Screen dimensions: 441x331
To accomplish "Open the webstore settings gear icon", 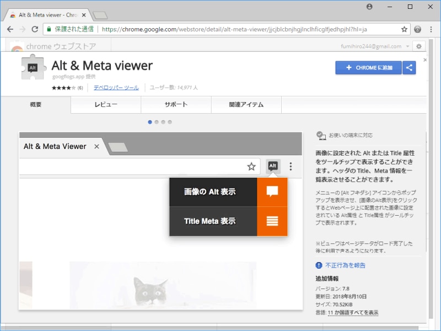I will point(418,46).
